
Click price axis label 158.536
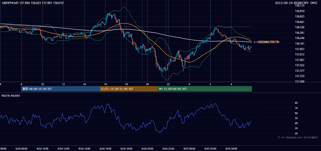tap(300, 27)
